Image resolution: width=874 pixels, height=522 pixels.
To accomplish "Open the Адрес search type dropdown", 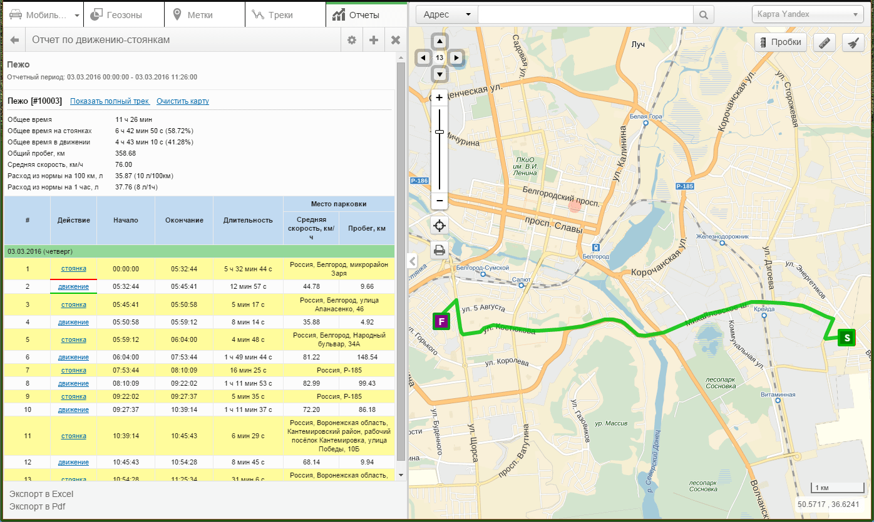I will pyautogui.click(x=447, y=14).
